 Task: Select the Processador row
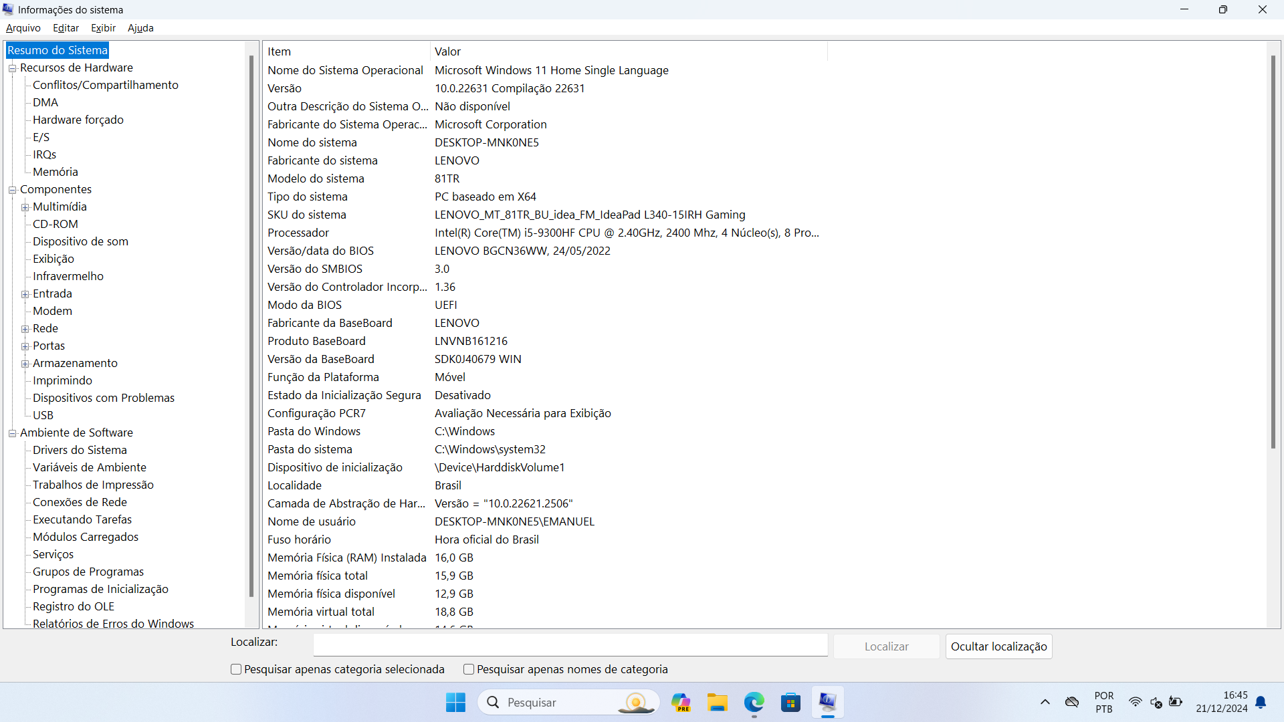click(x=545, y=233)
